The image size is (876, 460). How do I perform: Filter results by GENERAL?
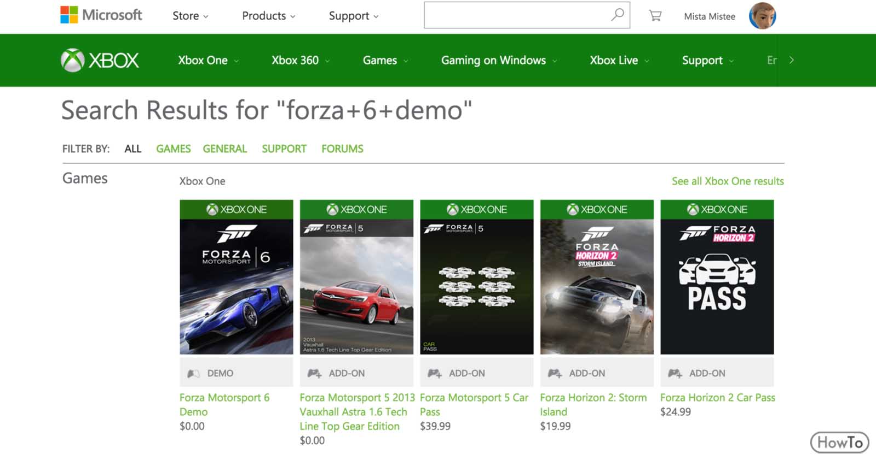[x=224, y=149]
